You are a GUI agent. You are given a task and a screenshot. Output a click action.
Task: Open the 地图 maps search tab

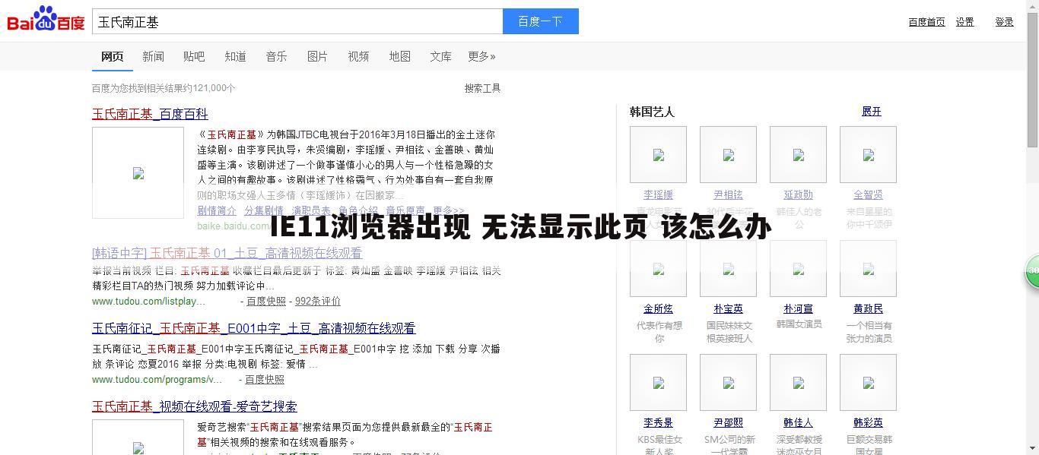pyautogui.click(x=400, y=56)
